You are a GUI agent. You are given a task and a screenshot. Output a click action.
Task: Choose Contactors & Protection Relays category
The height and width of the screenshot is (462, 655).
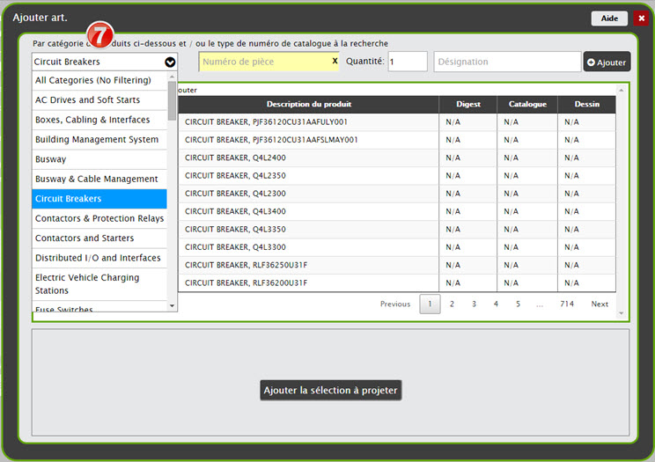99,218
